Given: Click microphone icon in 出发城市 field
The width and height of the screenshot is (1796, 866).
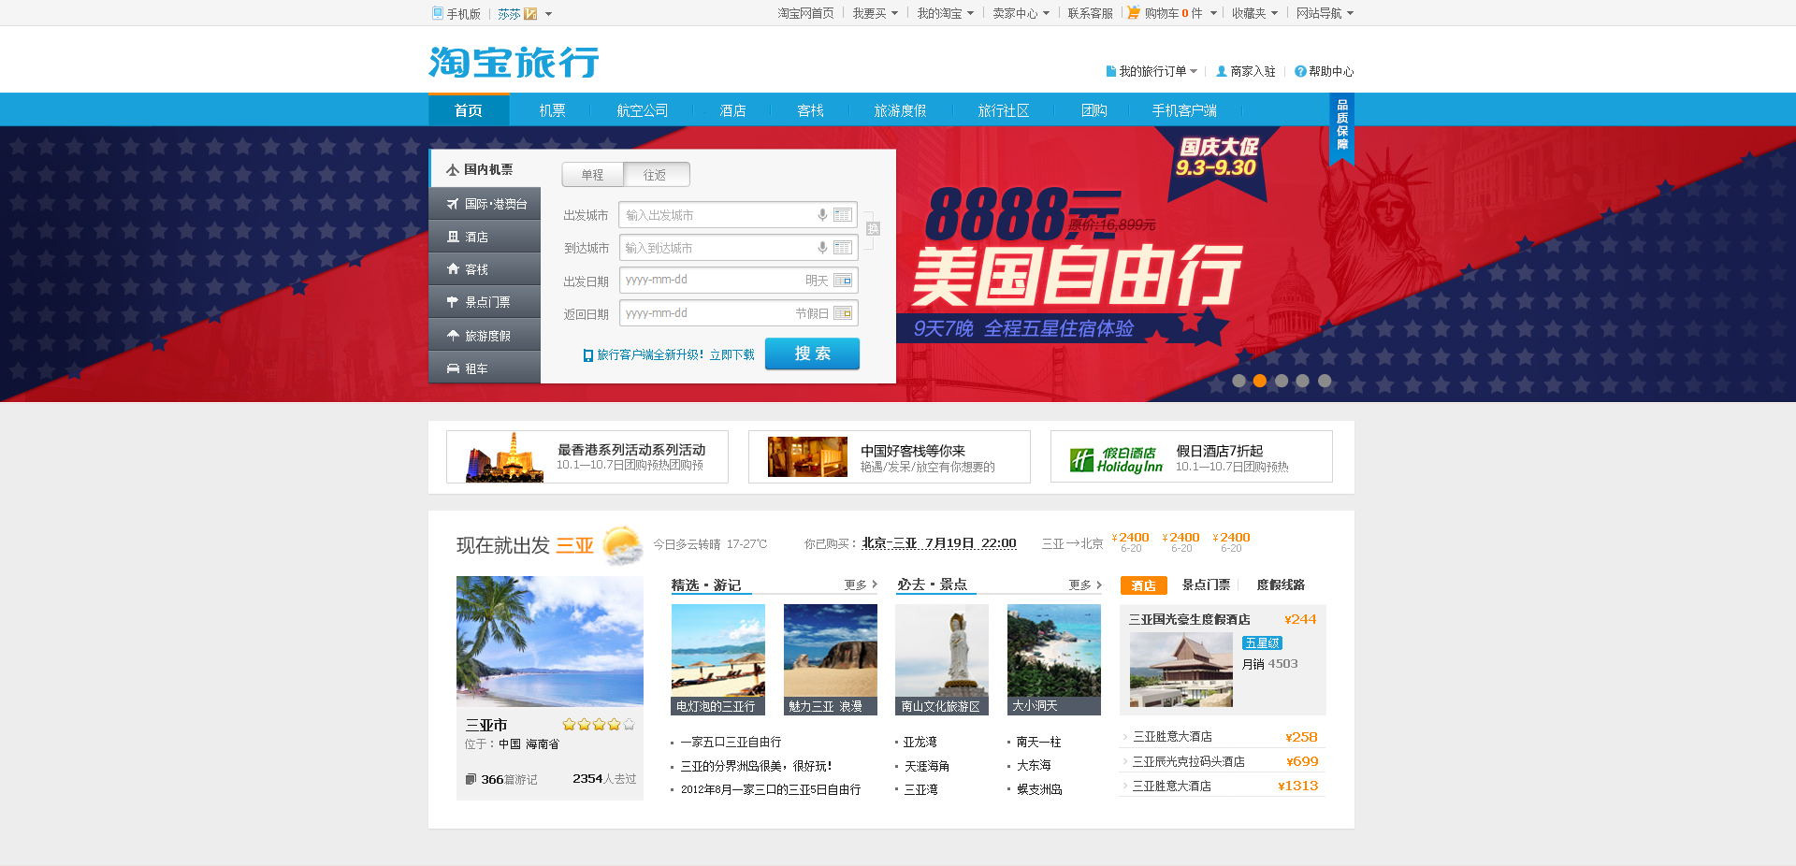Looking at the screenshot, I should point(822,215).
